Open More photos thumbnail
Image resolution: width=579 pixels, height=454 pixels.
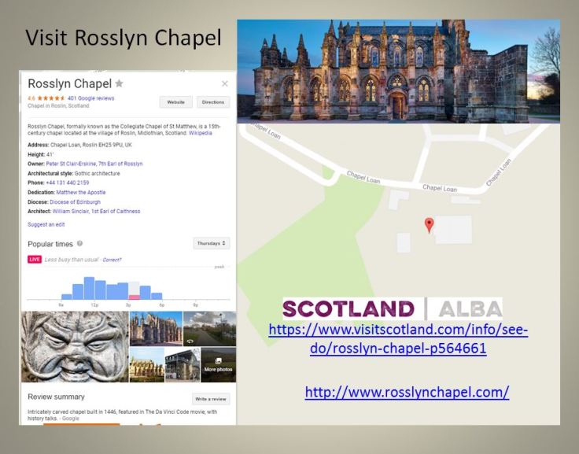click(x=218, y=364)
